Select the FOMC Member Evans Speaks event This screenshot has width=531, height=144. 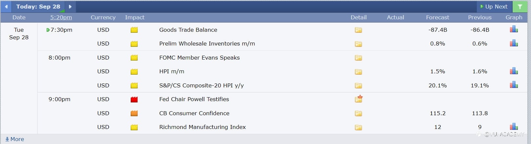point(199,58)
